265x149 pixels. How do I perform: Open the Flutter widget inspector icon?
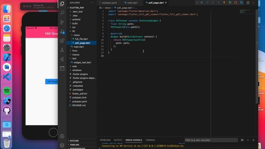[241, 2]
